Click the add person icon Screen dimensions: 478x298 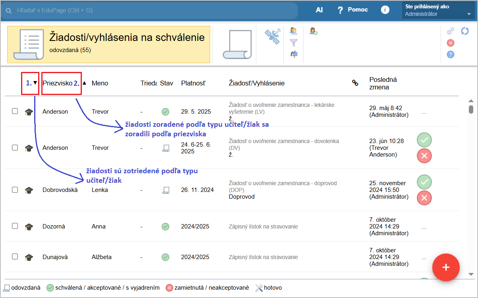314,31
